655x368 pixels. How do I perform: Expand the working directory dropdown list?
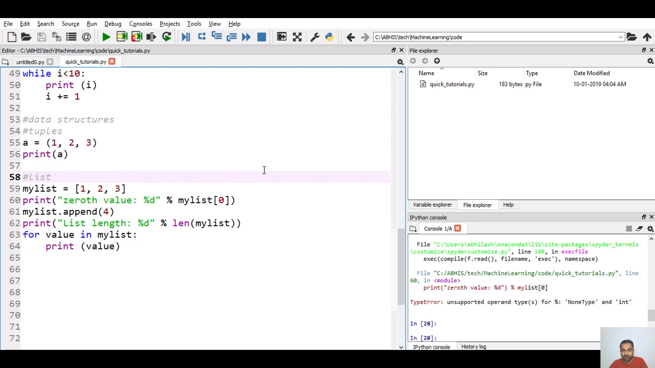click(620, 37)
